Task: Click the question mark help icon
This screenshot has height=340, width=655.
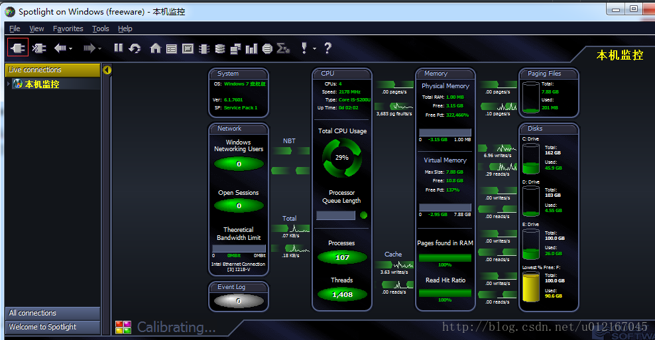Action: (328, 48)
